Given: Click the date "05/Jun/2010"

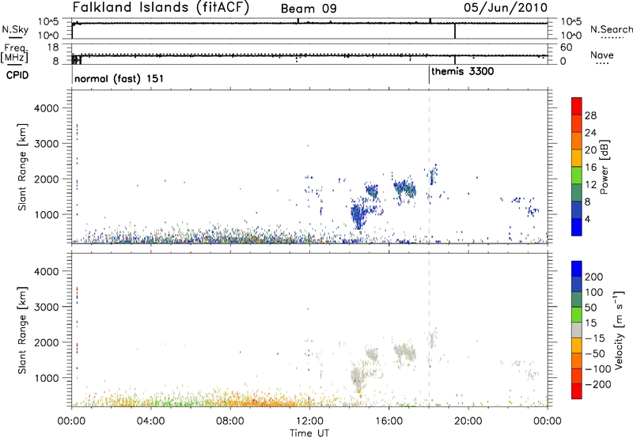Looking at the screenshot, I should (506, 8).
